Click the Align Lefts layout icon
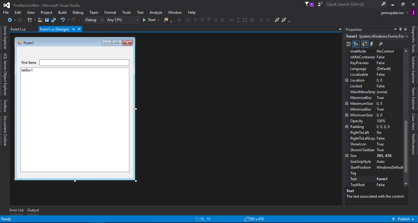The width and height of the screenshot is (418, 223). coord(189,20)
